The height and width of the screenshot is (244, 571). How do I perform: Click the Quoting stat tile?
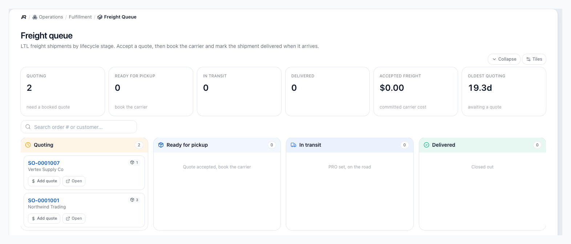pyautogui.click(x=62, y=91)
